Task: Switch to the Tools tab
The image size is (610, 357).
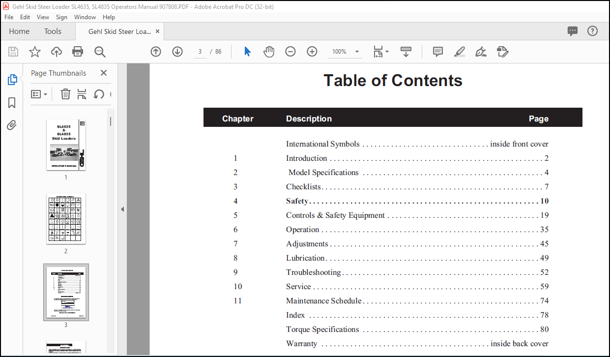Action: point(53,31)
